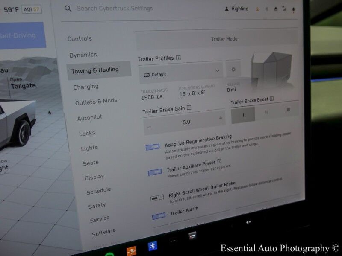Click info icon beside Trailer Brake Boost
Image resolution: width=342 pixels, height=256 pixels.
[x=272, y=99]
